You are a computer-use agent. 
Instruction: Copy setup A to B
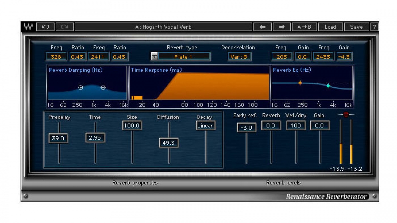(x=304, y=27)
